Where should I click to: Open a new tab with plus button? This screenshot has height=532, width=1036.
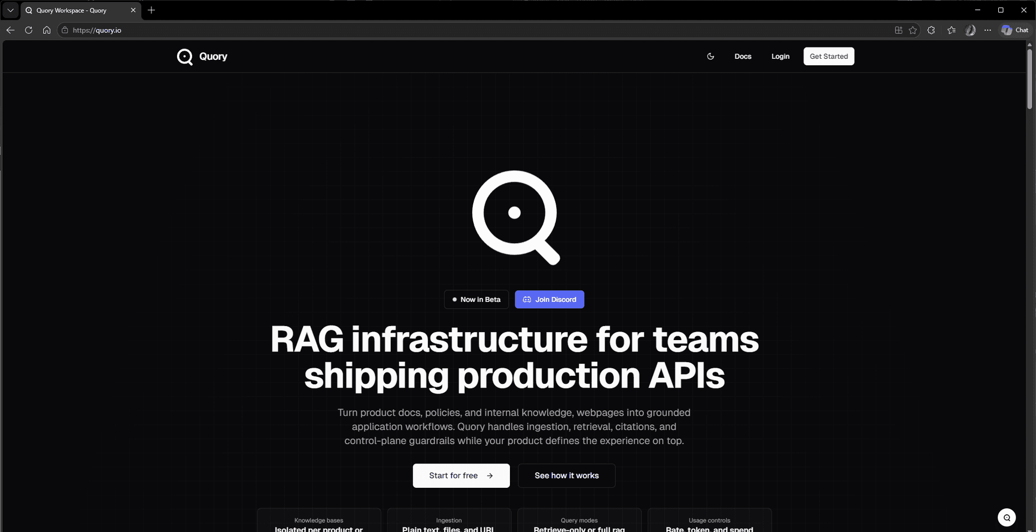pyautogui.click(x=152, y=10)
